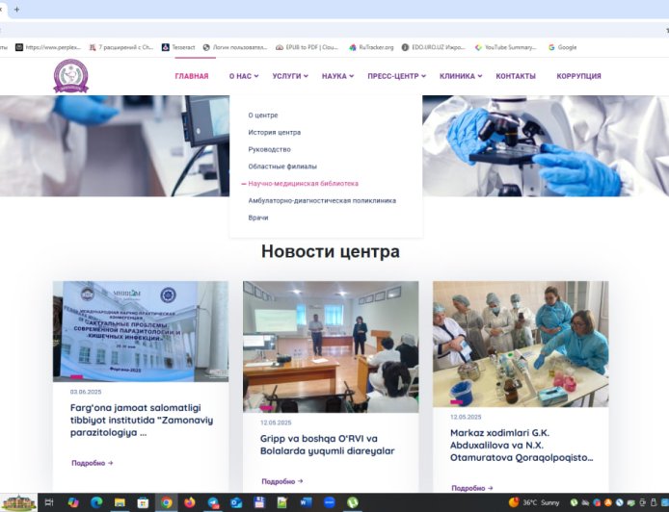Select 'Врачи' in the submenu
The height and width of the screenshot is (512, 669).
coord(258,218)
